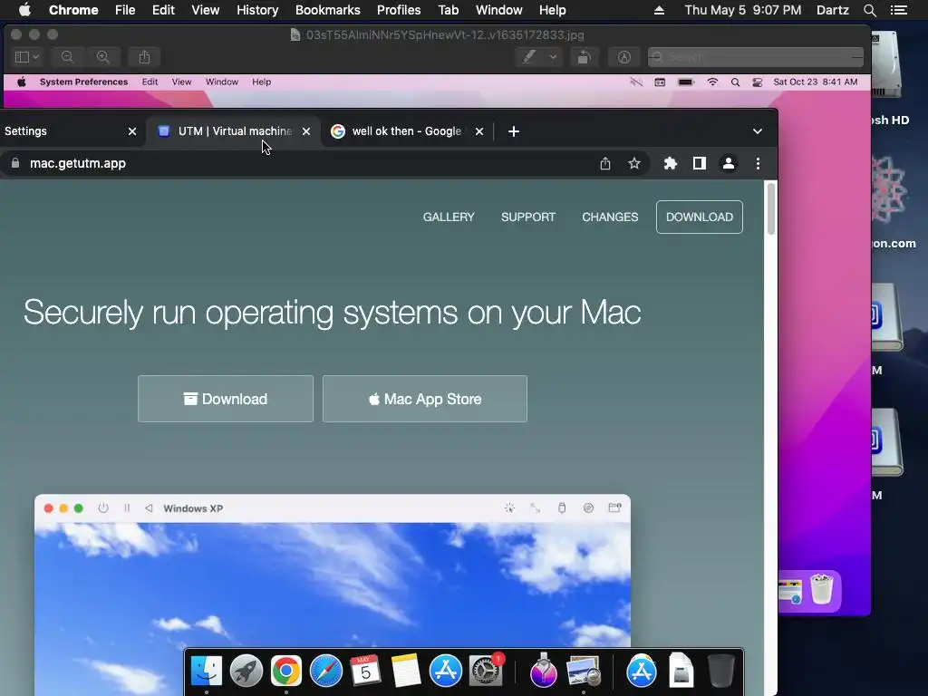The image size is (928, 696).
Task: Open the Share button in Preview toolbar
Action: pyautogui.click(x=144, y=57)
